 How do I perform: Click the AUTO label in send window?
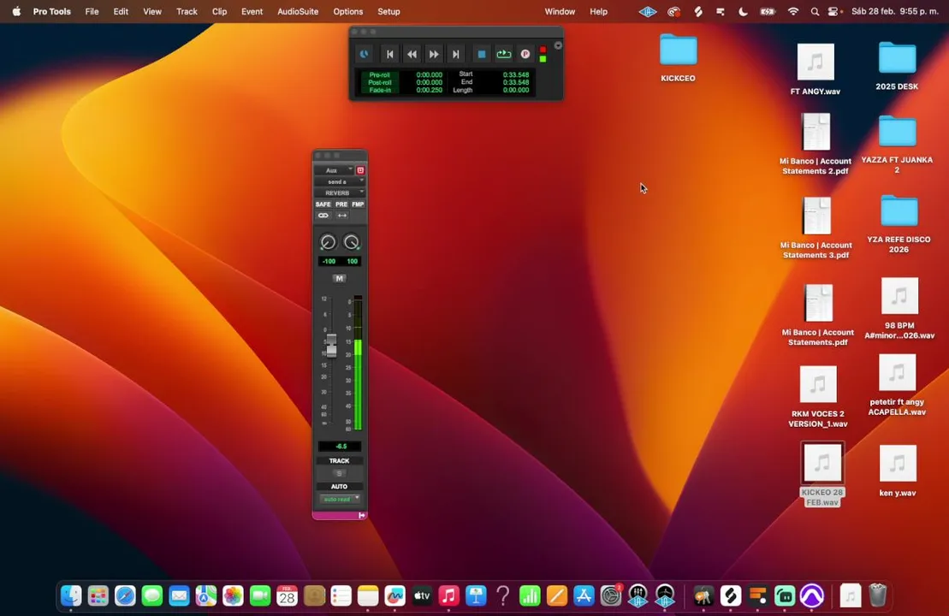(339, 487)
